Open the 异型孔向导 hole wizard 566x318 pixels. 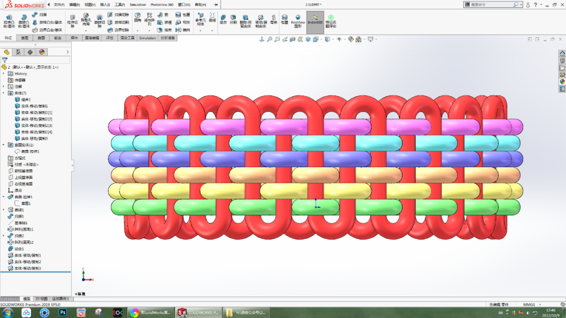[x=86, y=20]
